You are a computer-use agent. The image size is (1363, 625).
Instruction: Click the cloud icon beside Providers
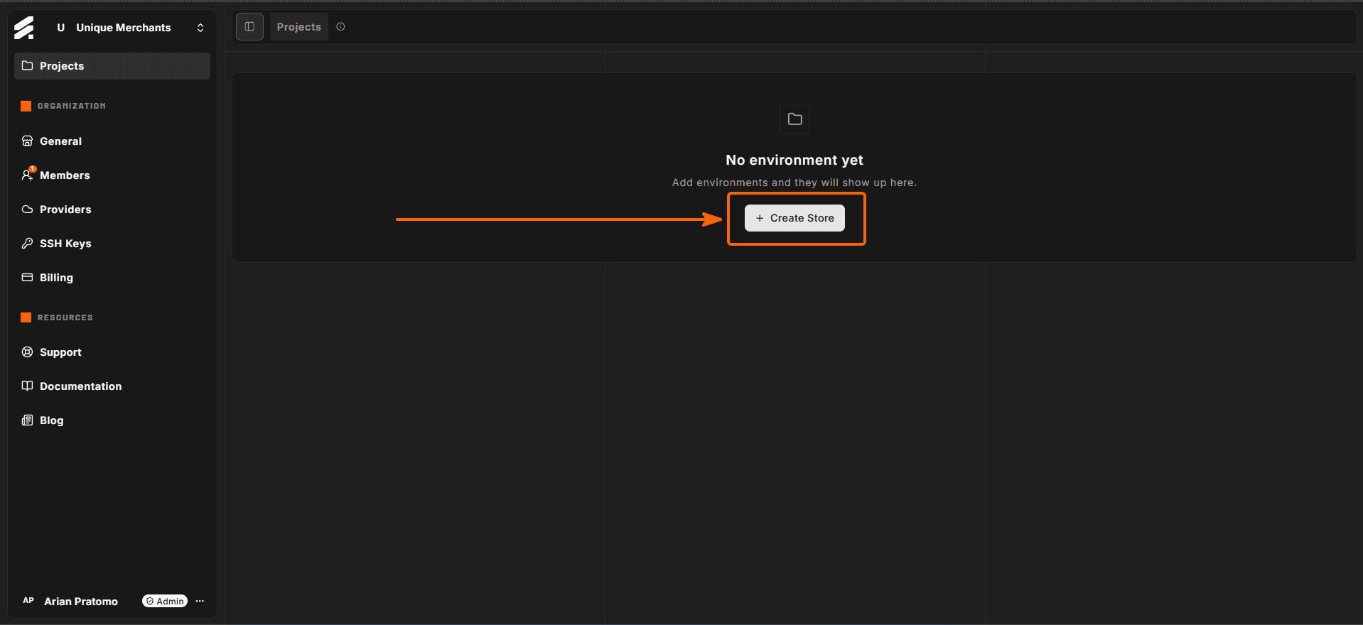[28, 210]
